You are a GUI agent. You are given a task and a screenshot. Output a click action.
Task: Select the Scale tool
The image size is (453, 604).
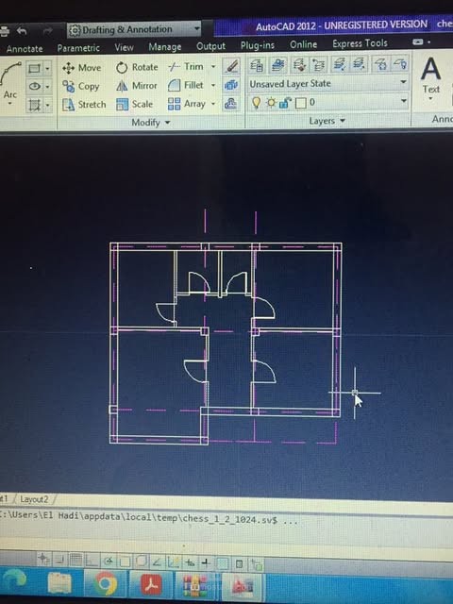[x=134, y=104]
